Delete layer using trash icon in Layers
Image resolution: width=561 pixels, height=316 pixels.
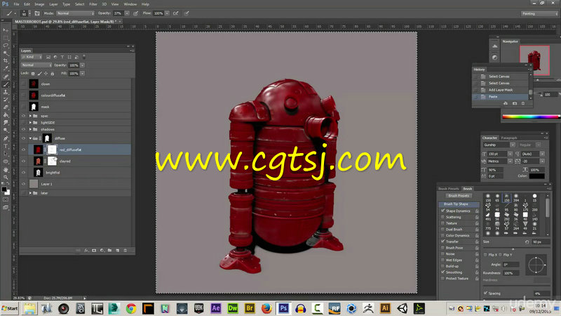click(x=126, y=251)
